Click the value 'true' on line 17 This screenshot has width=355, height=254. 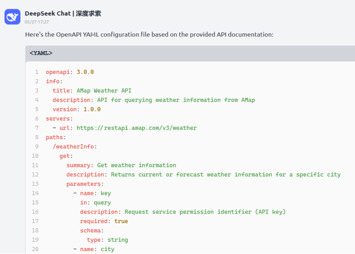pyautogui.click(x=121, y=221)
